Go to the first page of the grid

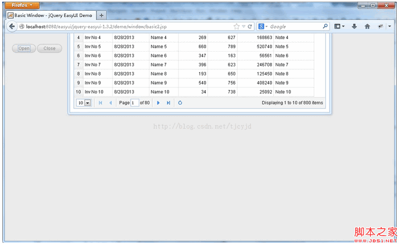[101, 103]
